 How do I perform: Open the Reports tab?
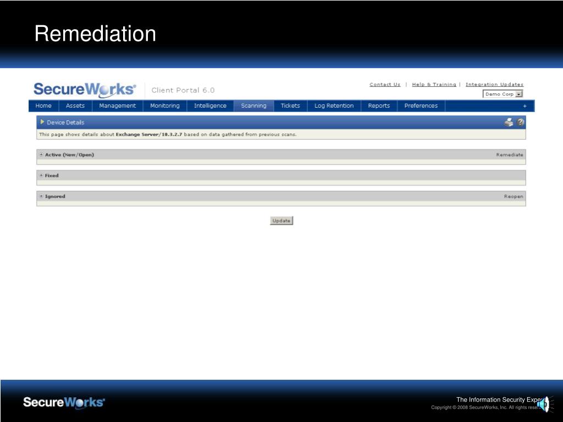point(379,106)
